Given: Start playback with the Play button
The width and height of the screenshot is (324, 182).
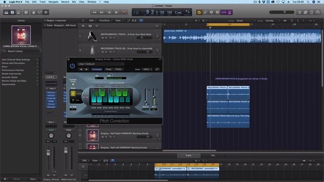Looking at the screenshot, I should (x=116, y=12).
